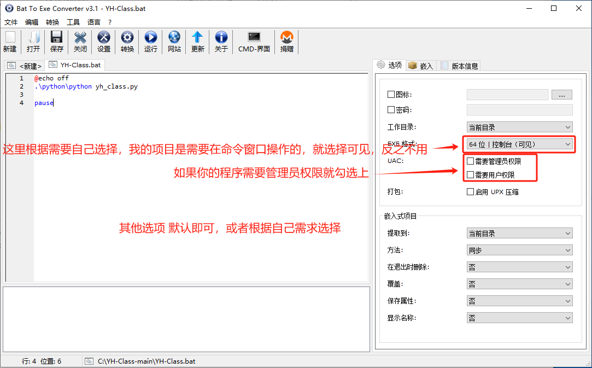Enable the 密码 (Password) checkbox
This screenshot has width=592, height=368.
(x=391, y=110)
